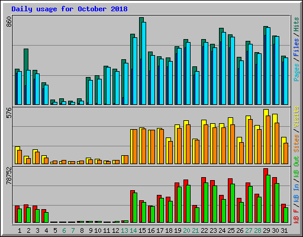Click the "78752" axis value
Image resolution: width=303 pixels, height=237 pixels.
tap(9, 175)
